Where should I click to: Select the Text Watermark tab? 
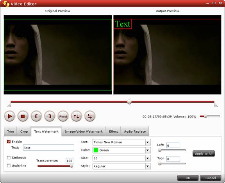46,131
